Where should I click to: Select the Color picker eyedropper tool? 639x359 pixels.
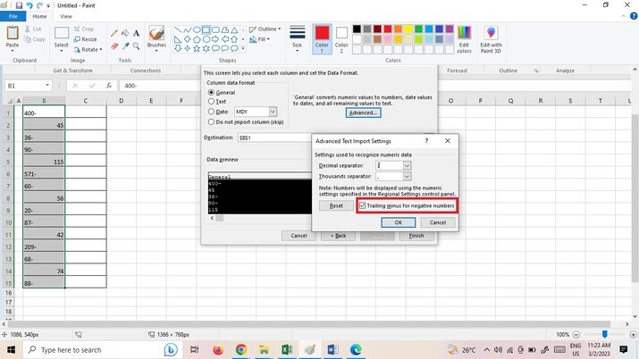[125, 46]
